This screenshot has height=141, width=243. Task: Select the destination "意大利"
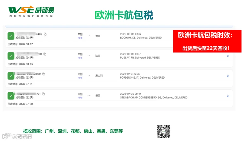pyautogui.click(x=99, y=76)
